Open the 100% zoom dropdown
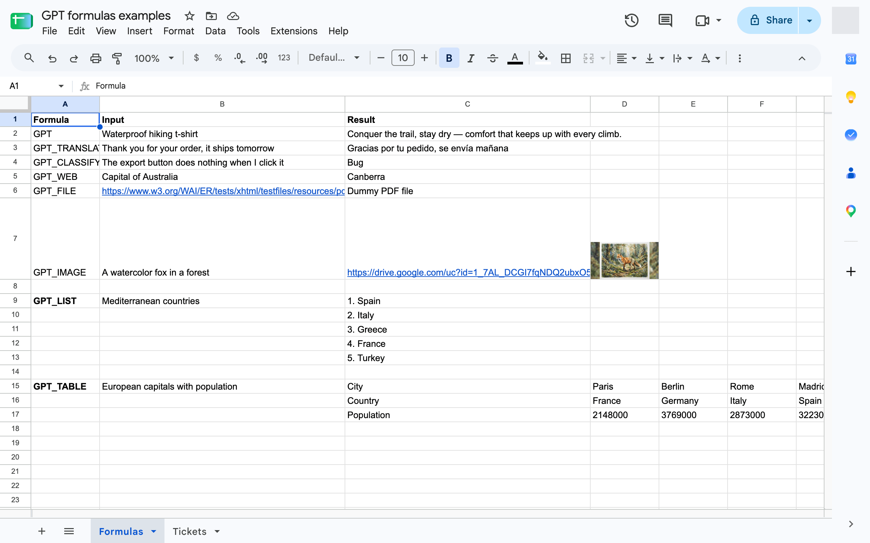This screenshot has height=543, width=870. click(x=154, y=58)
